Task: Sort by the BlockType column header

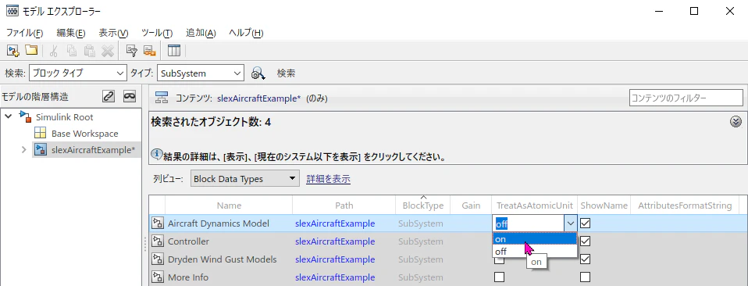Action: point(423,206)
